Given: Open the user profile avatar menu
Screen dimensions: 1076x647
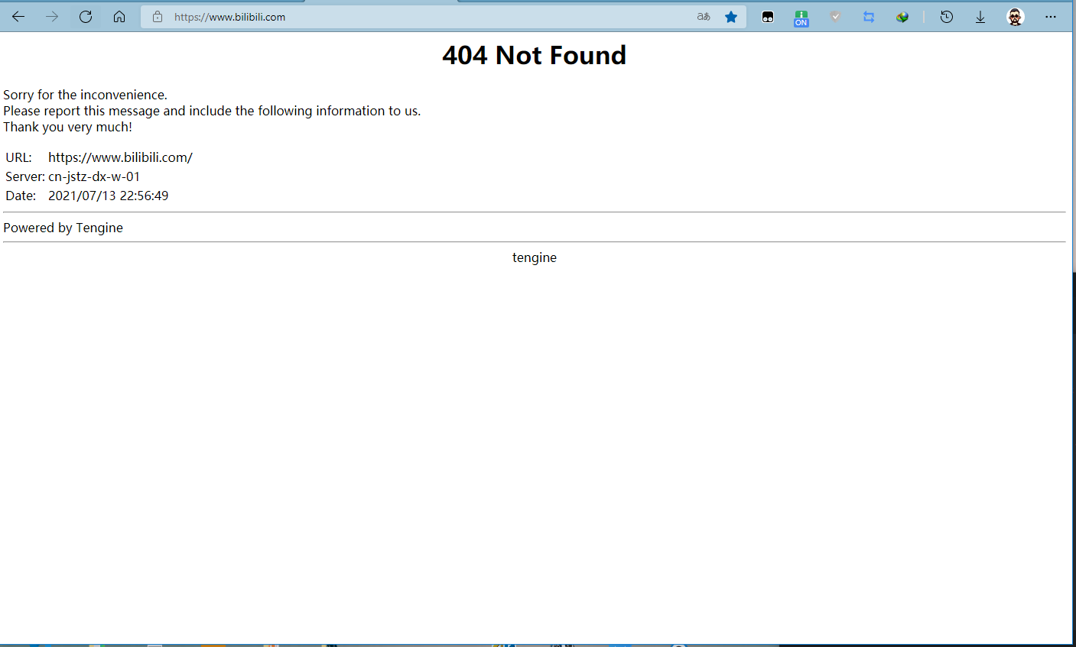Looking at the screenshot, I should coord(1016,17).
